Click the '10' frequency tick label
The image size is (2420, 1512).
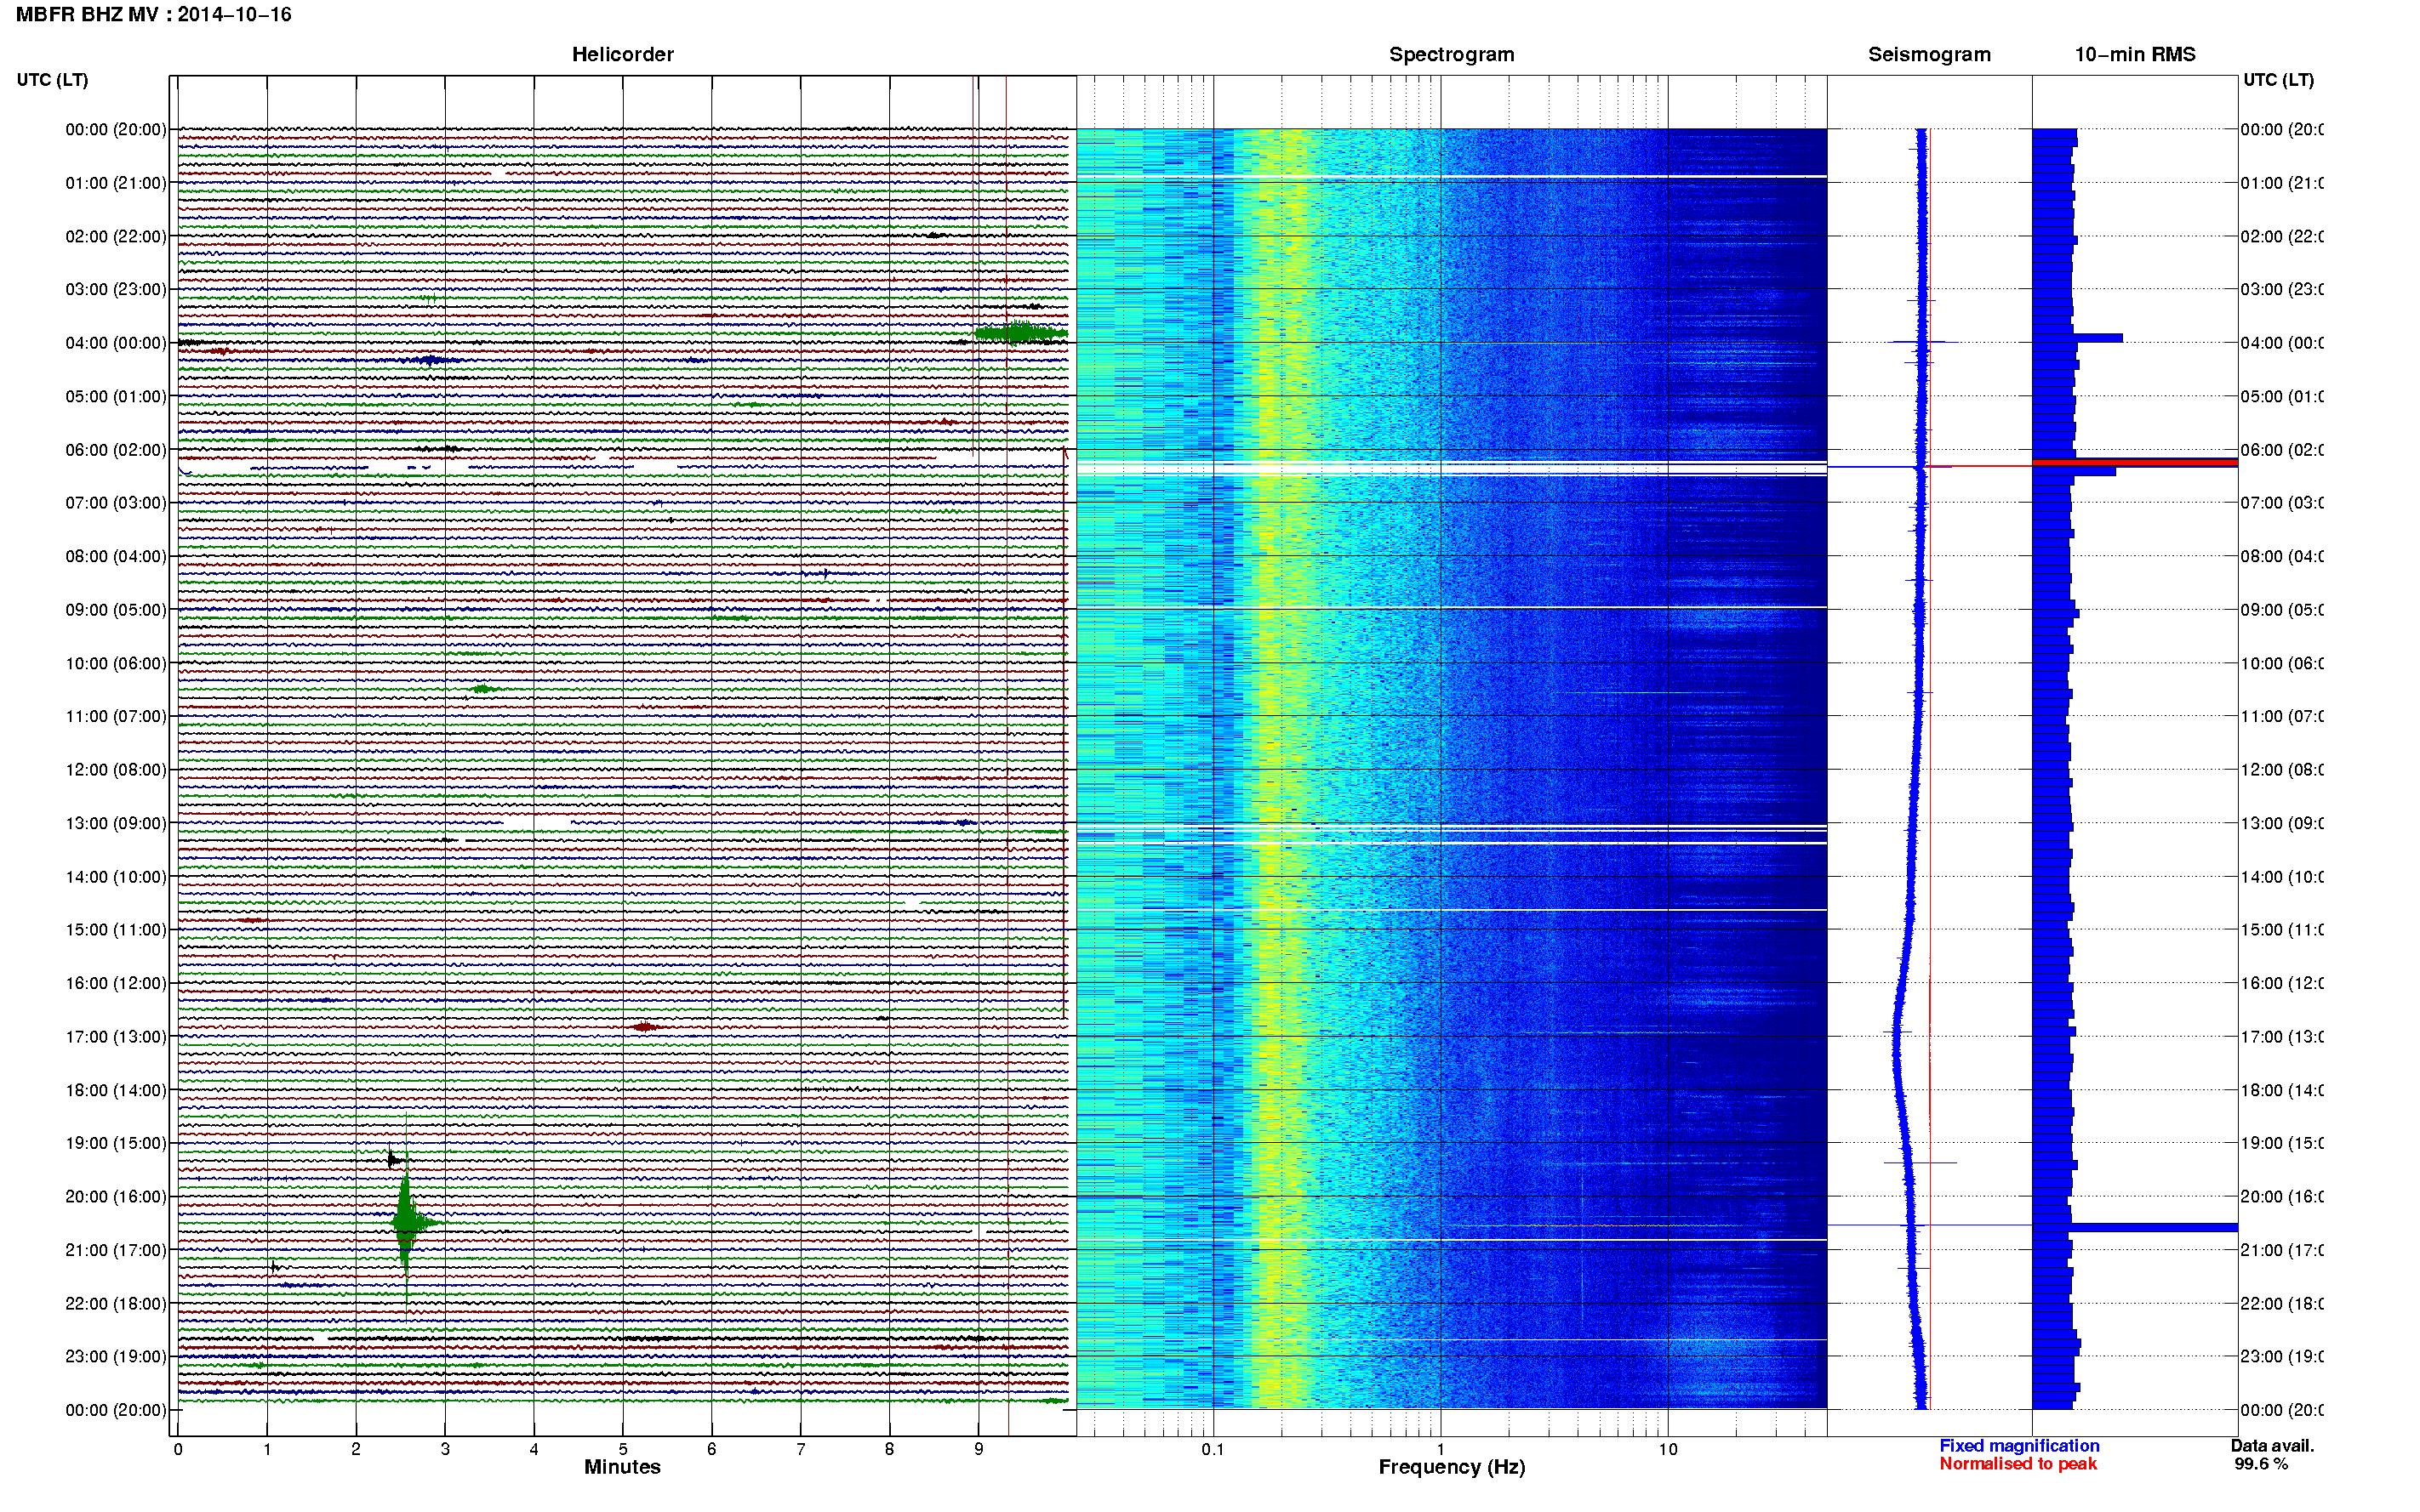point(1667,1449)
